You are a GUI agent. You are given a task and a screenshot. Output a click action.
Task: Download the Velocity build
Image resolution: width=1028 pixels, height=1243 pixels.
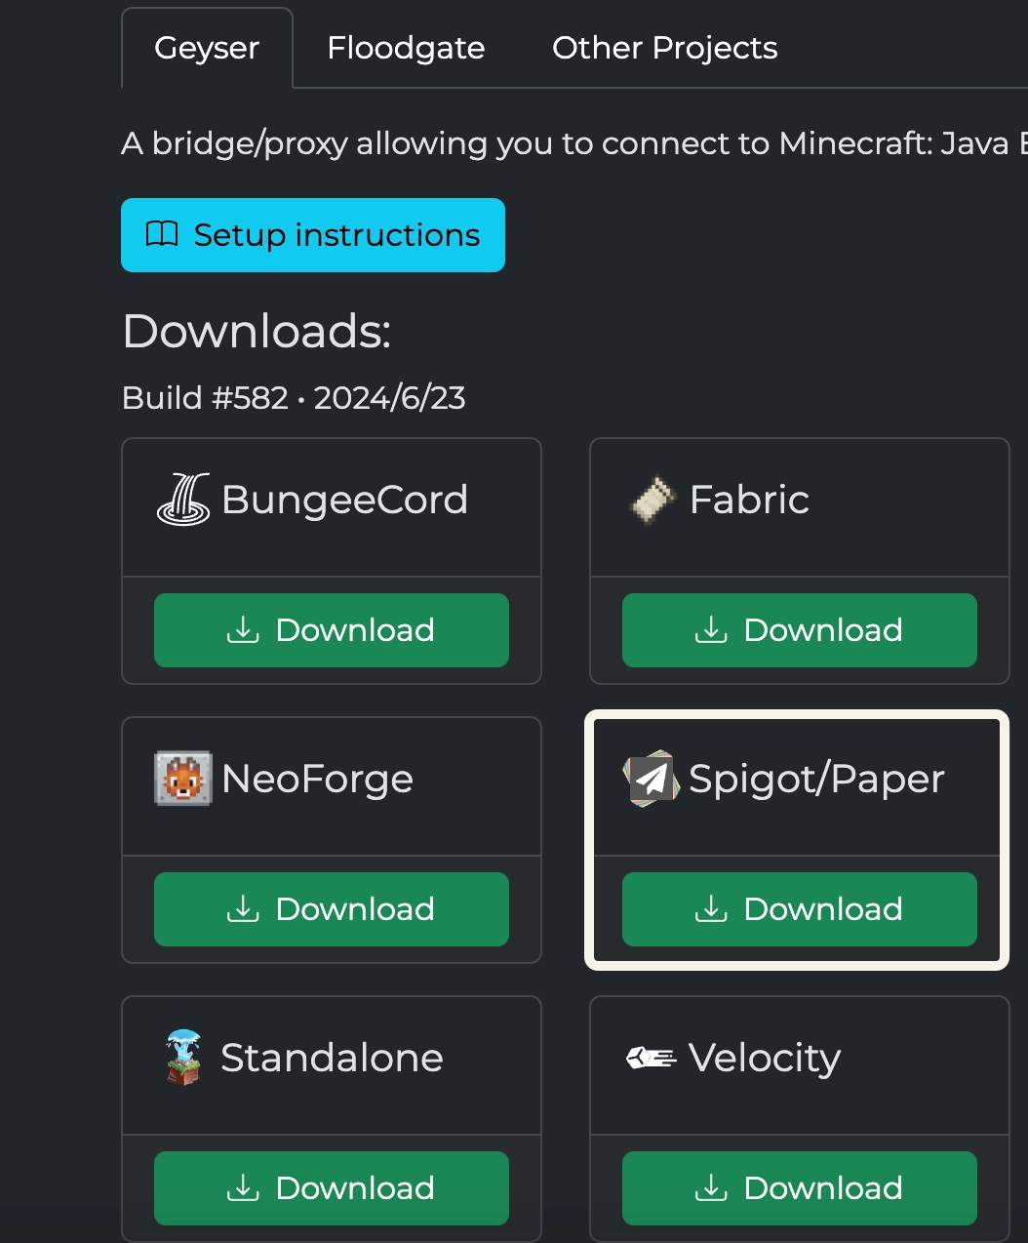point(799,1188)
